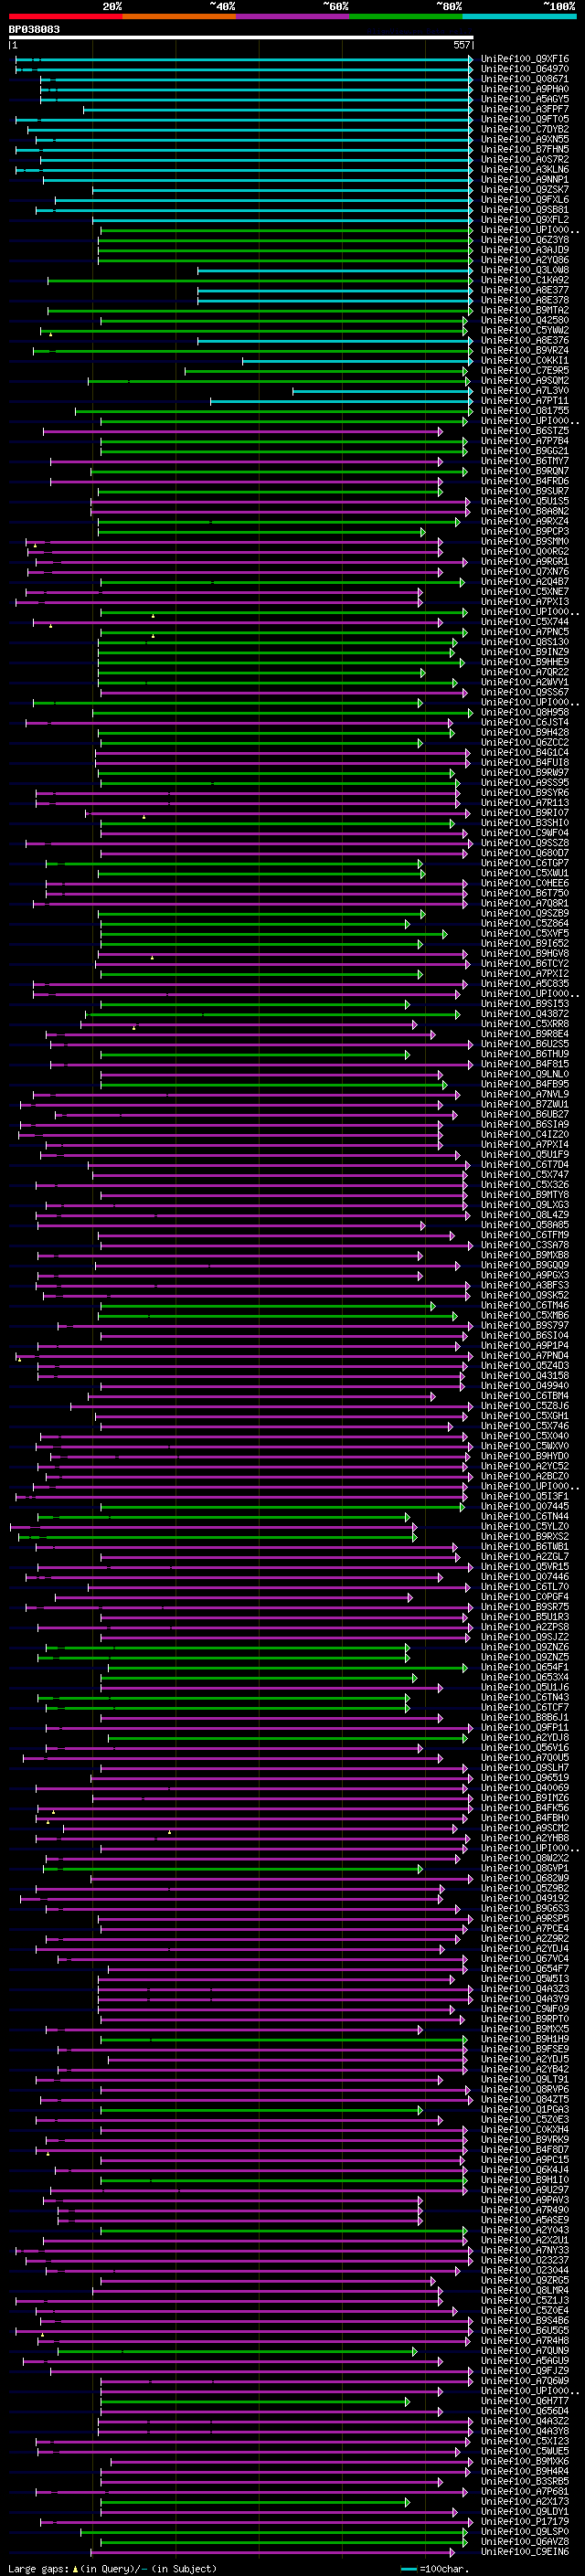Click the cyan ~100% identity legend bar
585x2576 pixels.
[x=520, y=16]
